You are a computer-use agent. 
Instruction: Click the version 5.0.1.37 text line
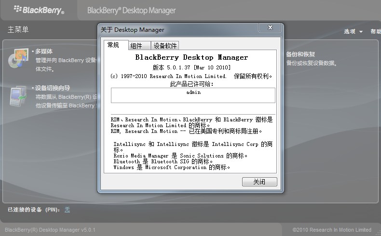click(192, 67)
